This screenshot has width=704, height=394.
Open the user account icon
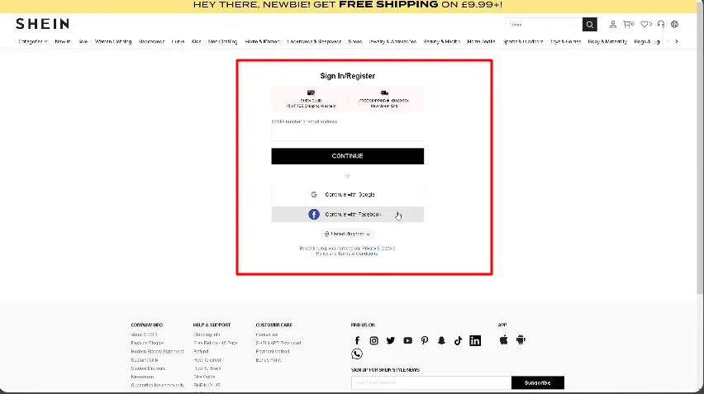[613, 24]
